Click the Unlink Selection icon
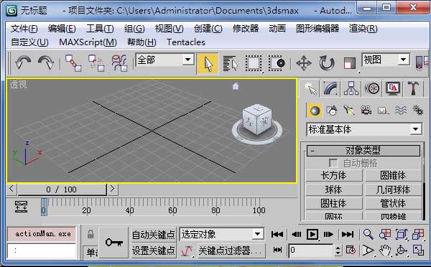Viewport: 431px width, 267px height. click(x=96, y=63)
